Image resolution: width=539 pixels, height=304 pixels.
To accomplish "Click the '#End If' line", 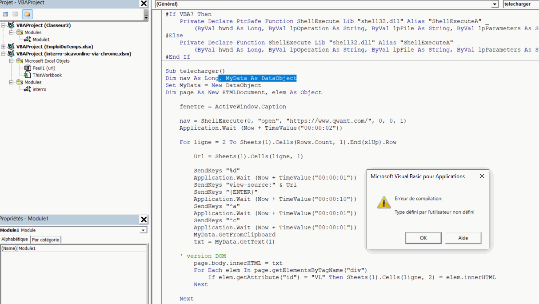I will point(178,57).
